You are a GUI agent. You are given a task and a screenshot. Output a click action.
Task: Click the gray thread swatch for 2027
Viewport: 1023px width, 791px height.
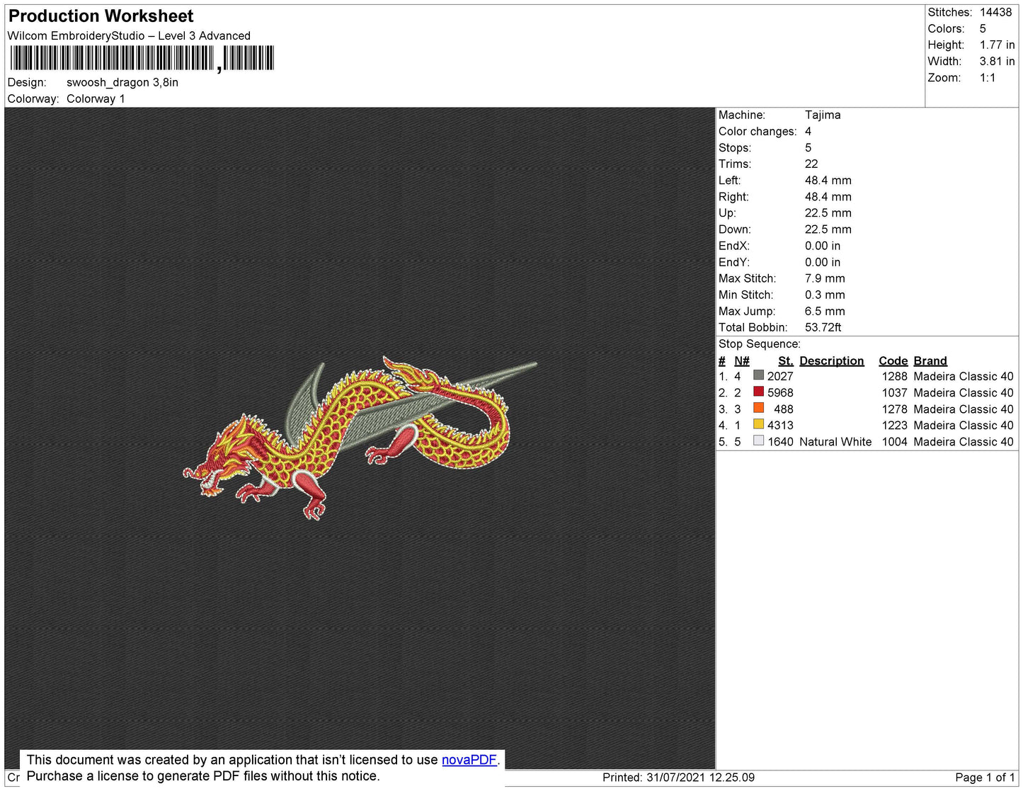(758, 376)
